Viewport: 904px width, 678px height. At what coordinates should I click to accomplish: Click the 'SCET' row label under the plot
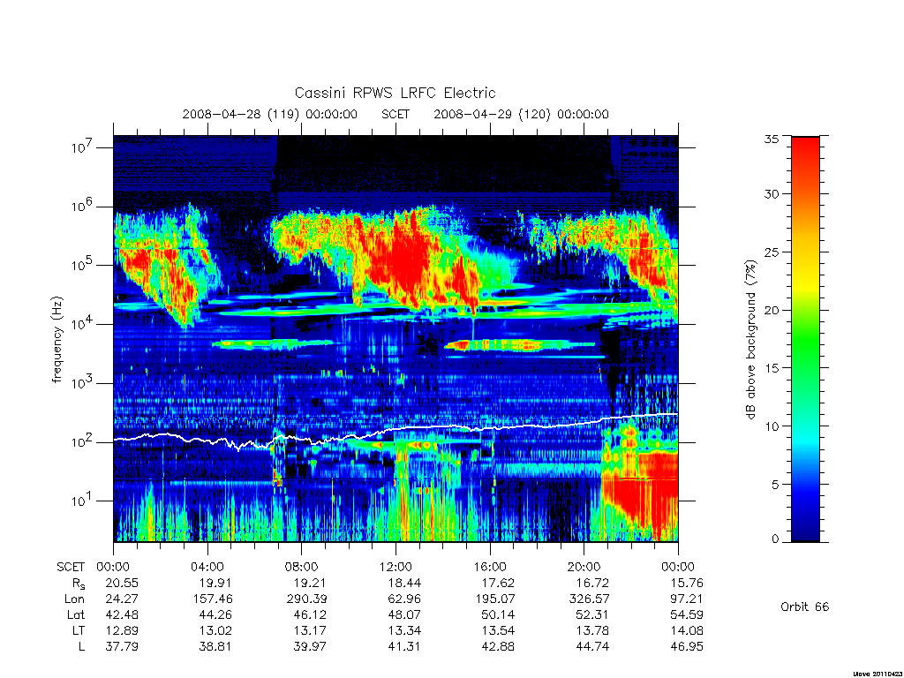71,567
